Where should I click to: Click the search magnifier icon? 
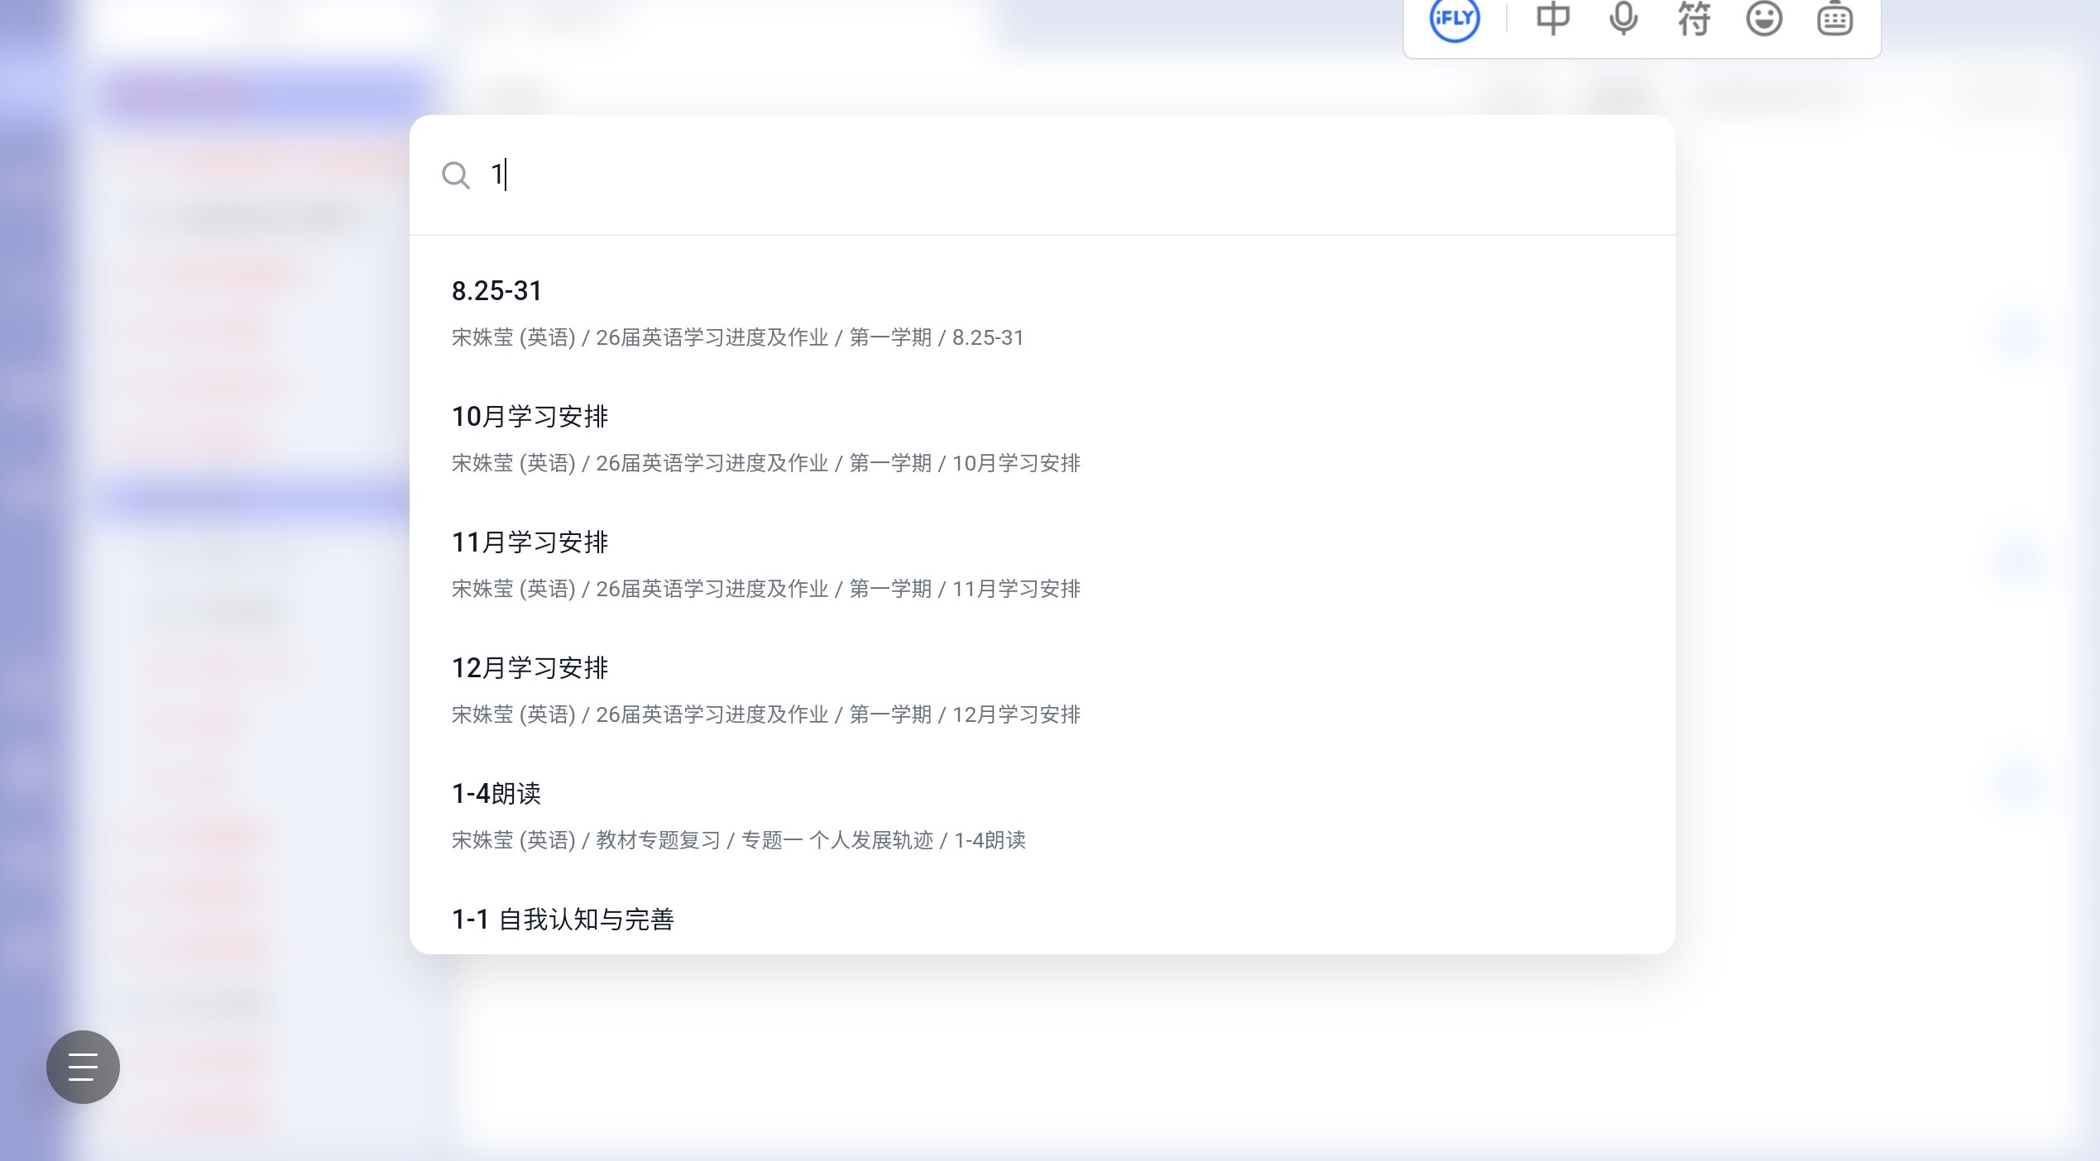pos(455,175)
